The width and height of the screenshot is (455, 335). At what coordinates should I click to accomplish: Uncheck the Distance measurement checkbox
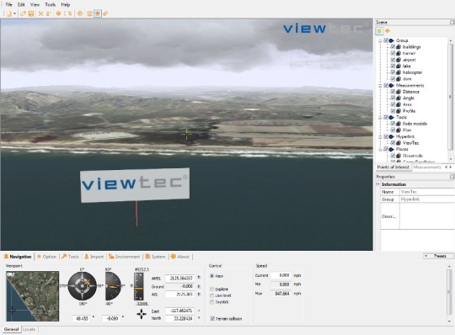point(393,92)
